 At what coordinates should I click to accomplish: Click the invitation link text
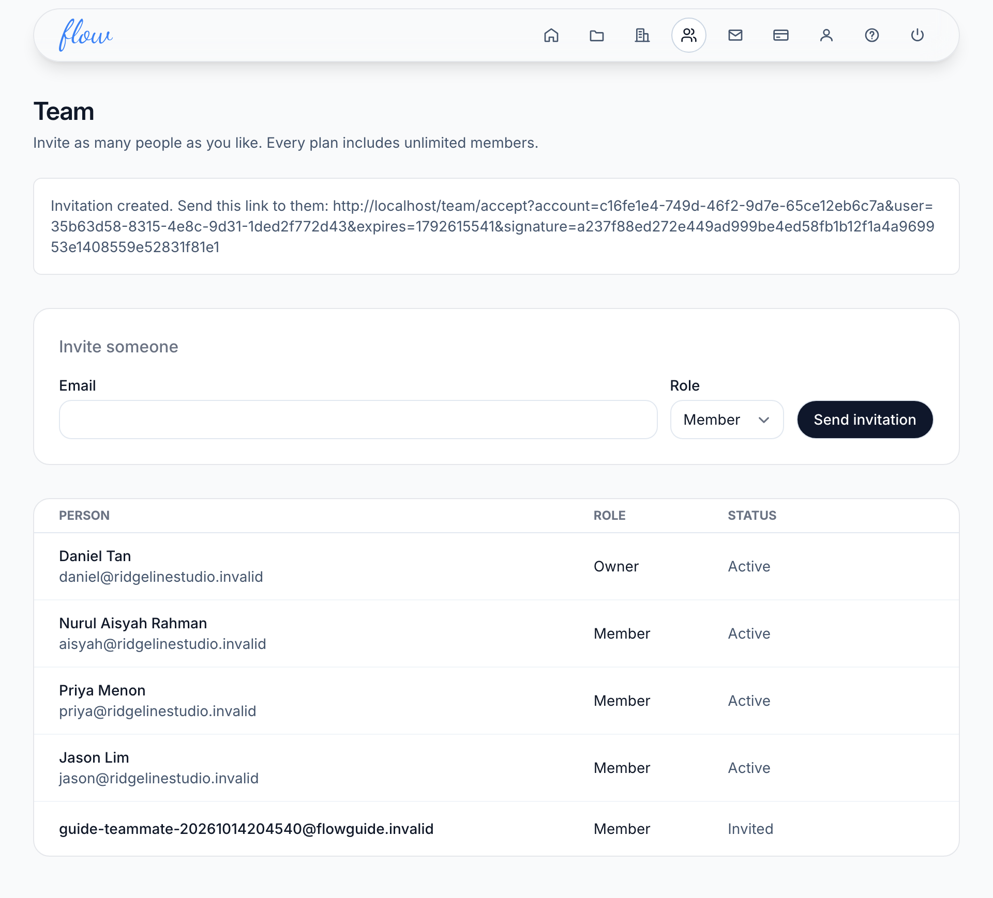[492, 226]
